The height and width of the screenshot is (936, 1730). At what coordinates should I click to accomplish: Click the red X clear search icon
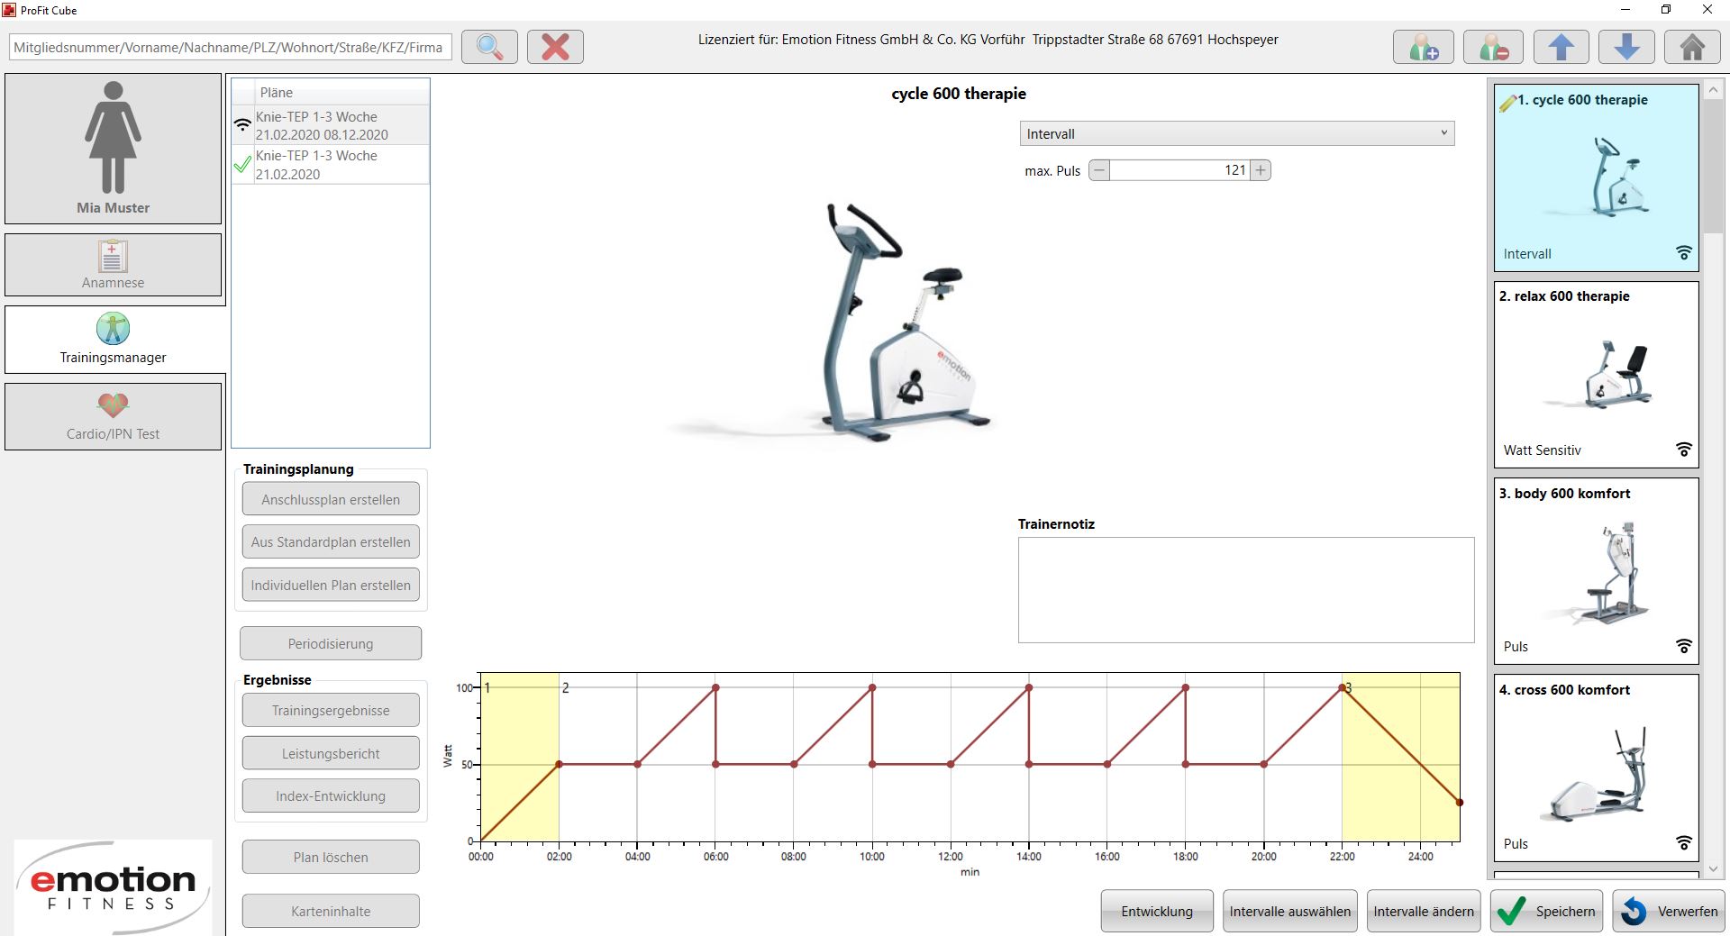(555, 47)
